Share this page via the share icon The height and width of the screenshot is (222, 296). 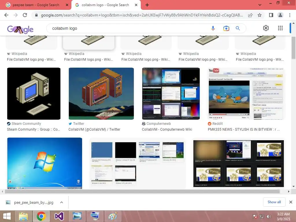(x=250, y=15)
